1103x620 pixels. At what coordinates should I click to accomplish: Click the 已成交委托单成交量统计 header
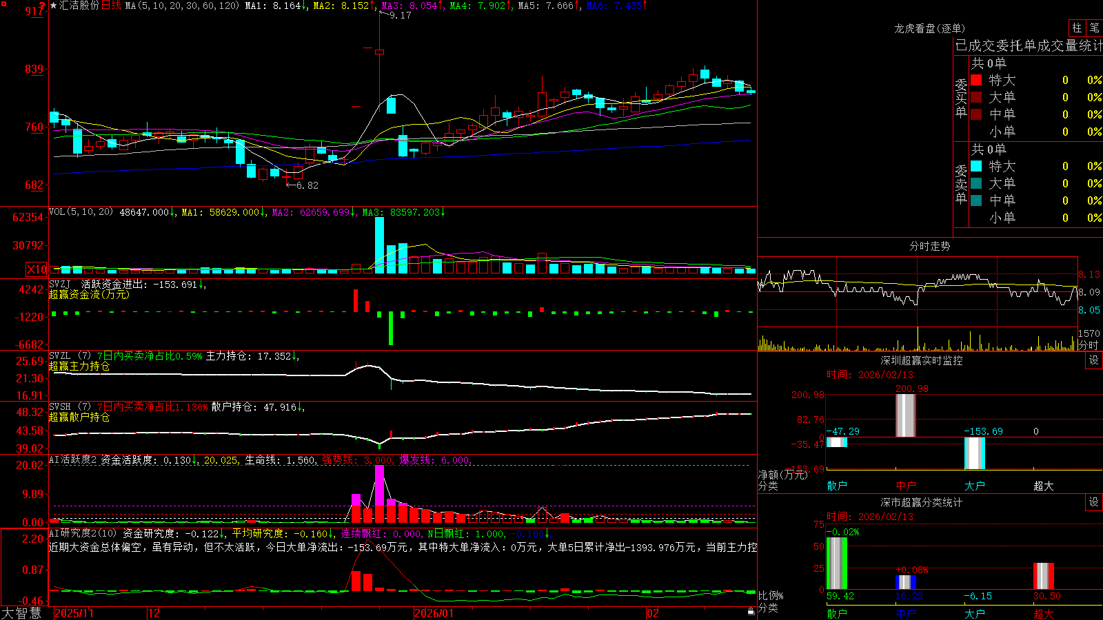coord(1029,45)
